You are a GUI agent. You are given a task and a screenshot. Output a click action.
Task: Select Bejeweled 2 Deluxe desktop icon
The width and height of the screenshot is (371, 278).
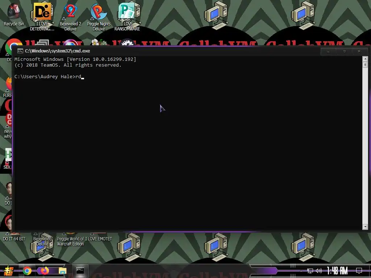[70, 17]
